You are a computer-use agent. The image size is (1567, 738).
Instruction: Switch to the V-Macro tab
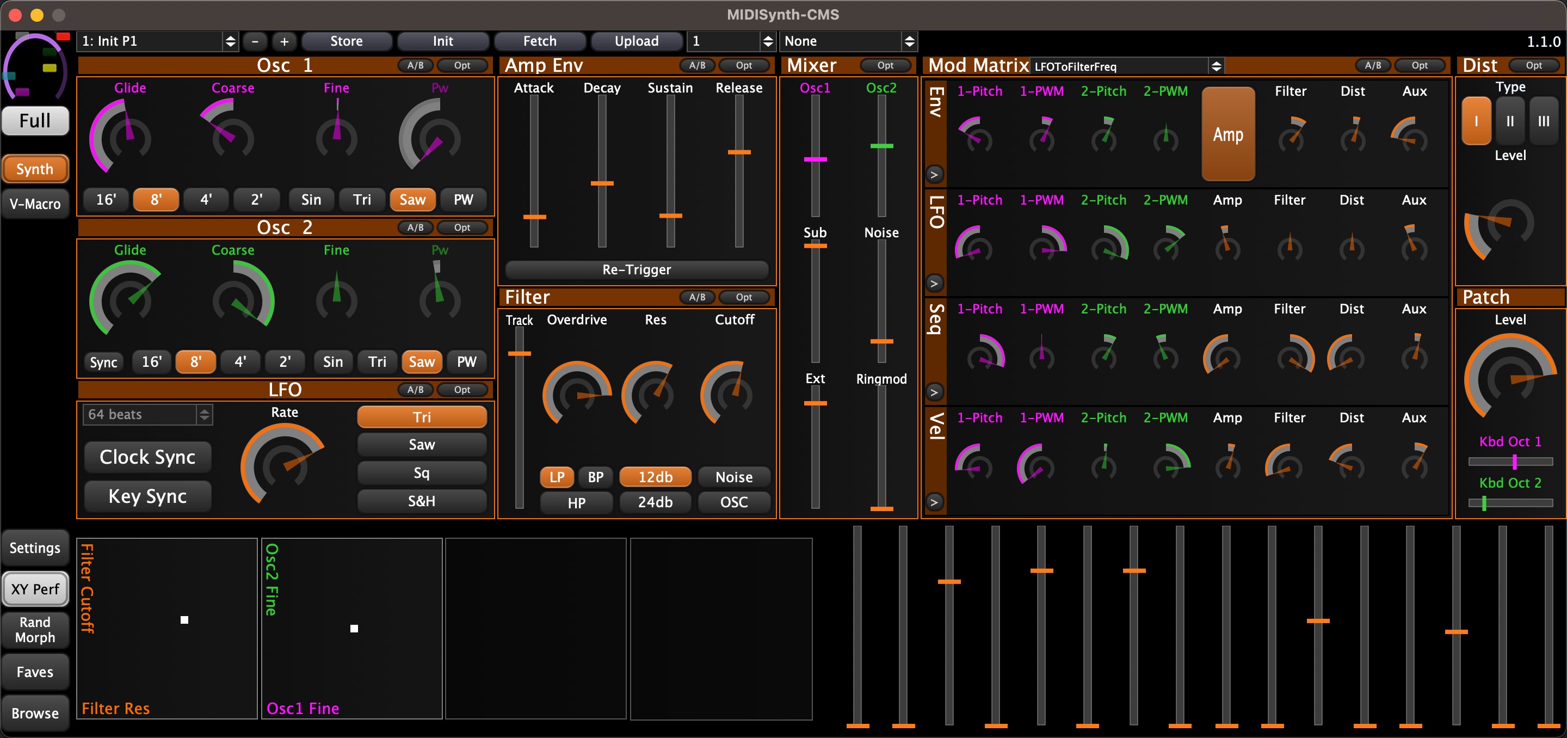point(35,204)
